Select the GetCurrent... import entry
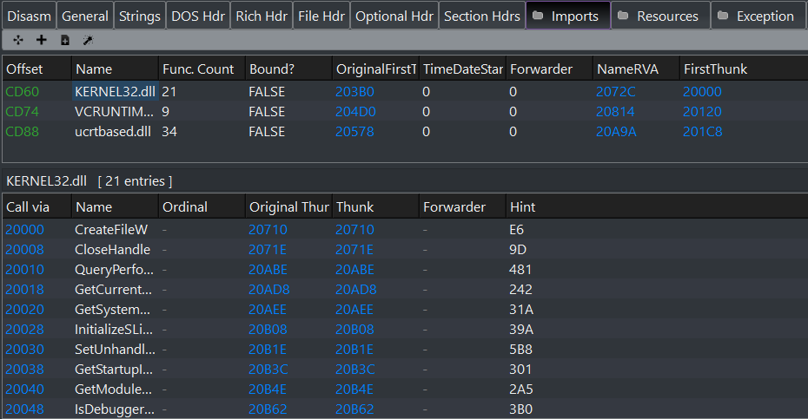The height and width of the screenshot is (419, 808). tap(405, 290)
